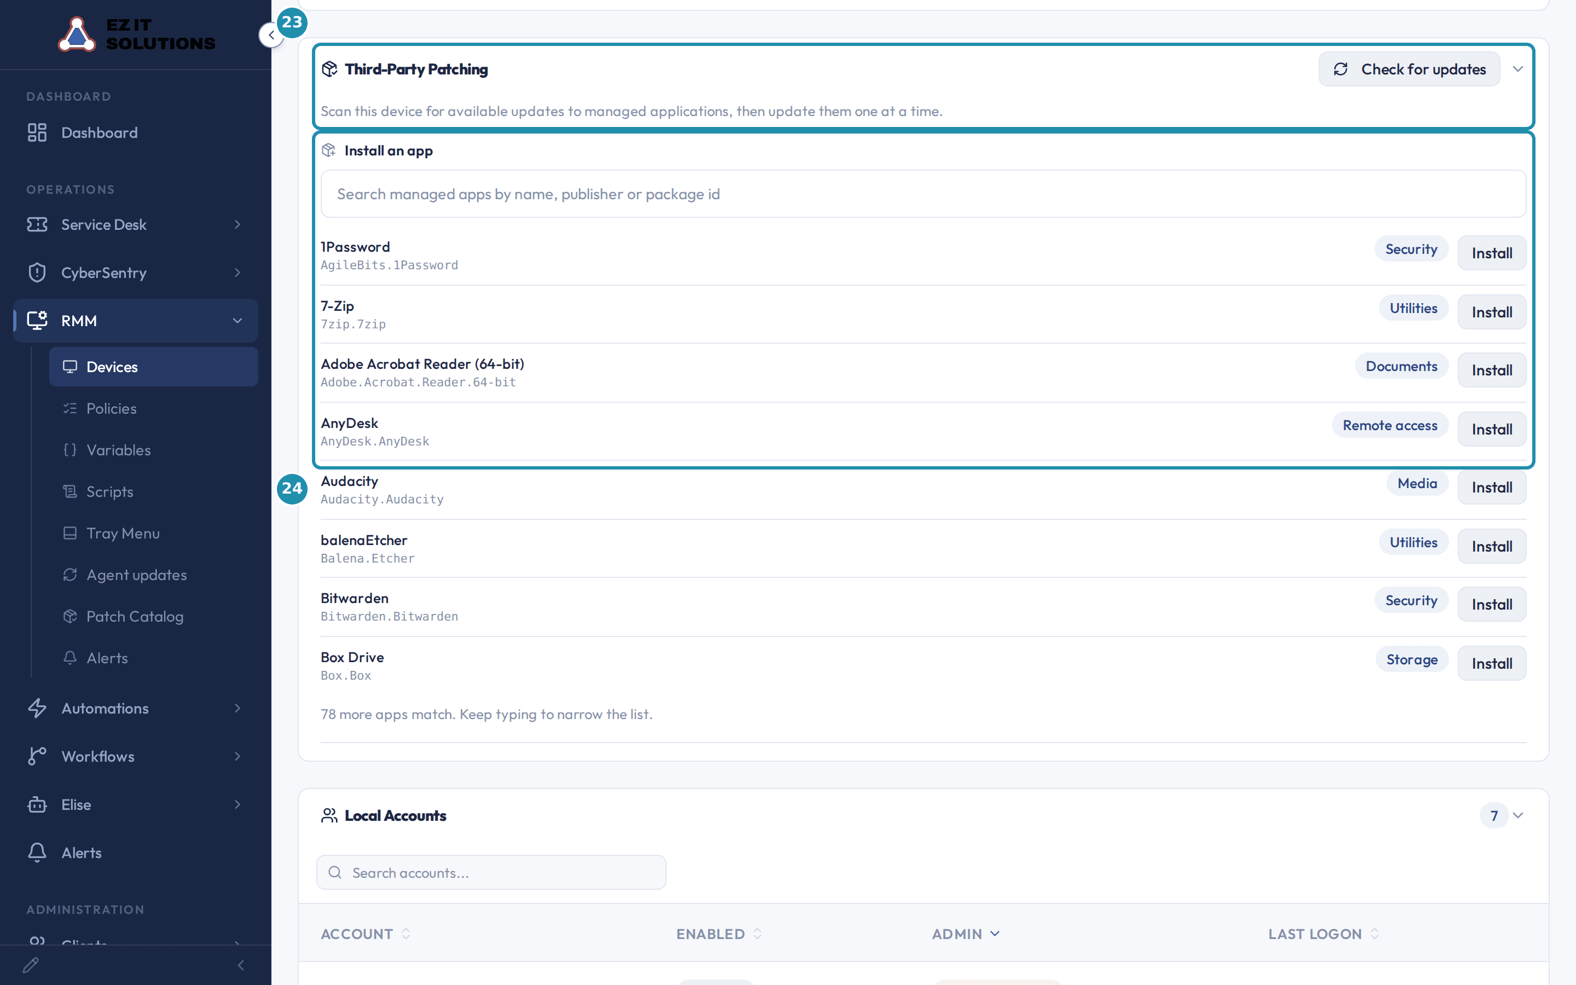Image resolution: width=1576 pixels, height=985 pixels.
Task: Click the Remote access tag on AnyDesk
Action: [x=1390, y=425]
